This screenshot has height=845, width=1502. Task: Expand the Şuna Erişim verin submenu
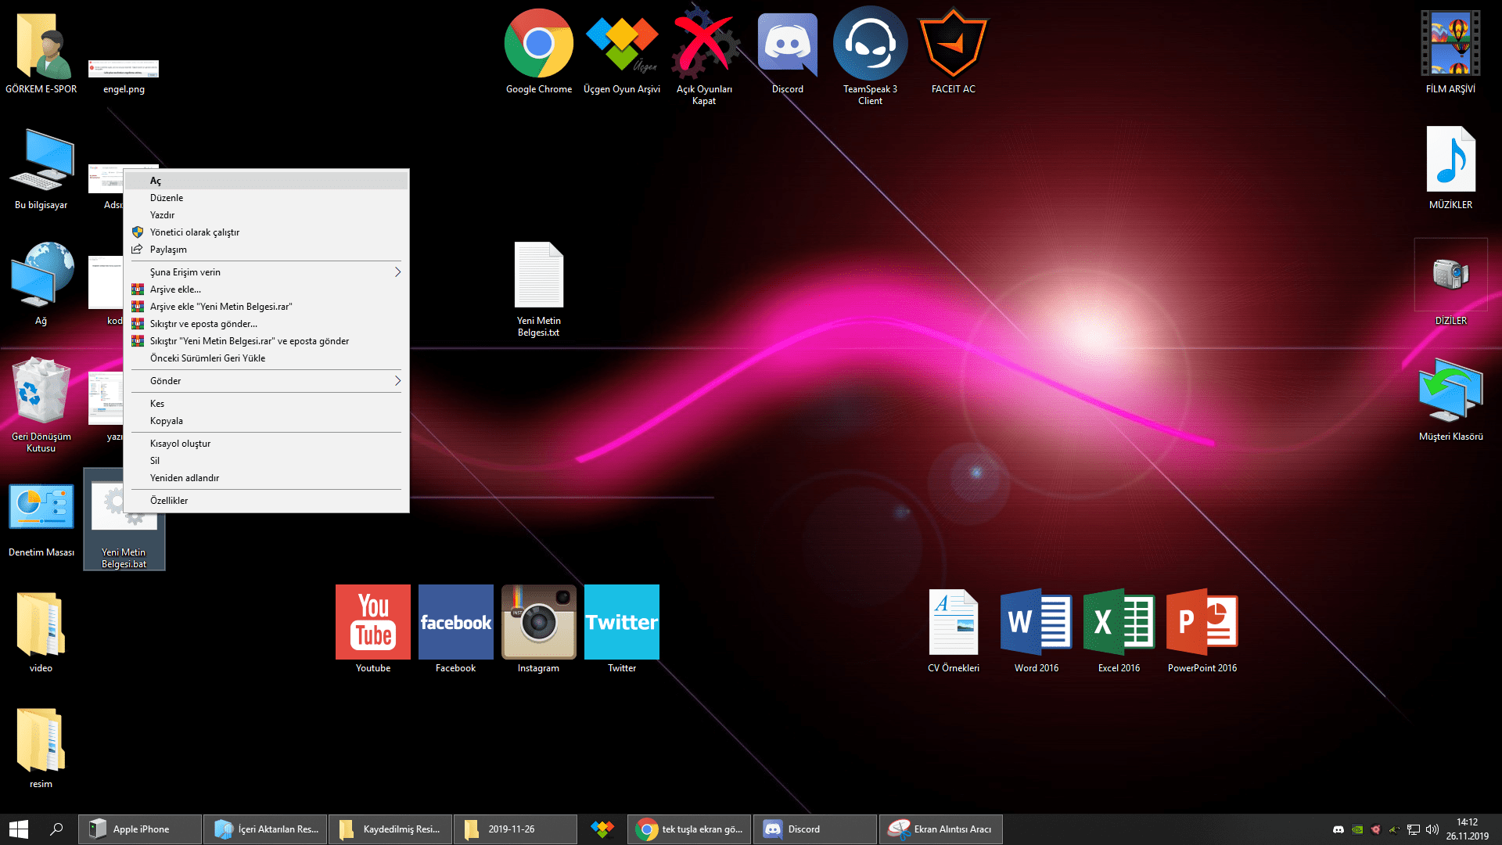coord(266,272)
